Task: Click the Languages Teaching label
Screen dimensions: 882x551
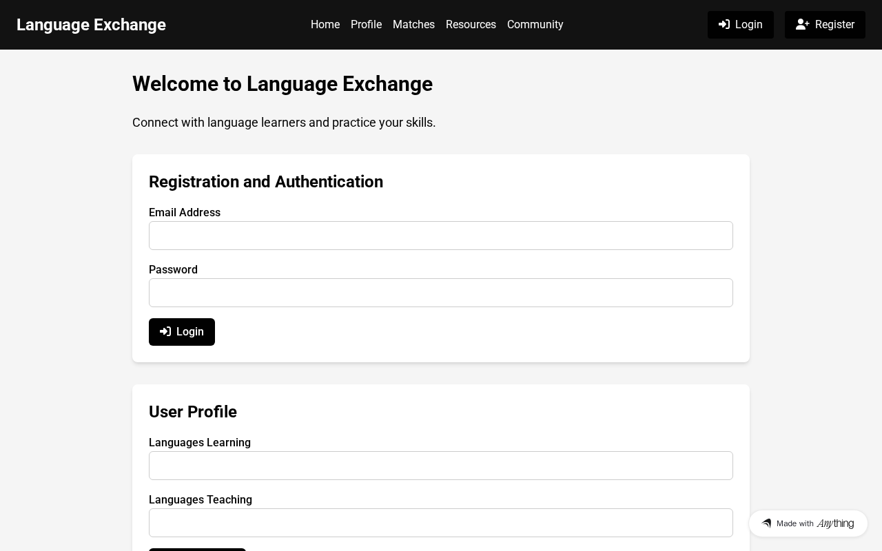Action: 201,500
